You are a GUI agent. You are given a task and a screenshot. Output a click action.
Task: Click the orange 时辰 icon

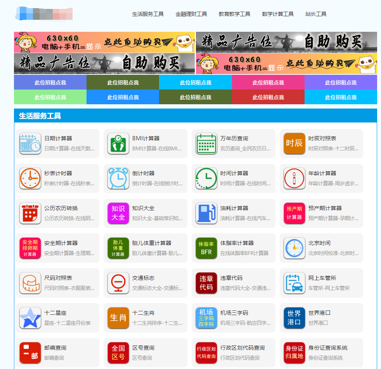coord(294,143)
